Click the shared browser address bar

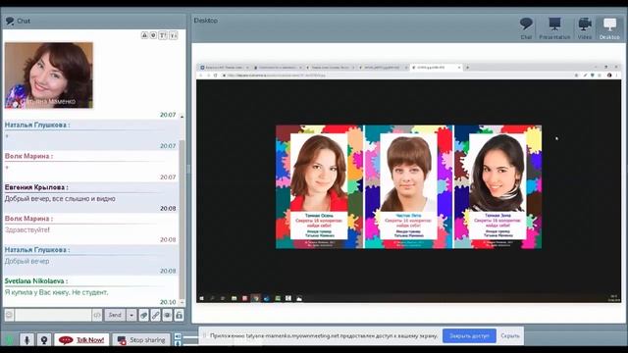click(396, 76)
